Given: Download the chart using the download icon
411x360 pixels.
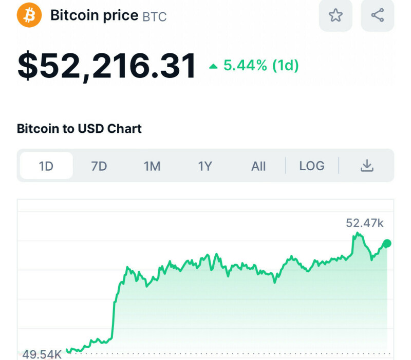Looking at the screenshot, I should [367, 166].
